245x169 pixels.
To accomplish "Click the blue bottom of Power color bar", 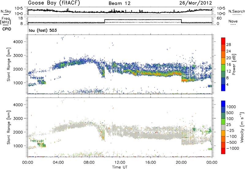I will point(223,88).
